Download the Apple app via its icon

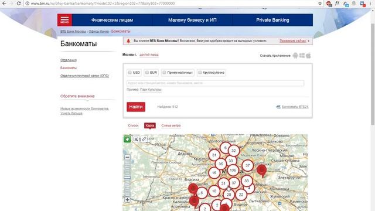[x=309, y=56]
